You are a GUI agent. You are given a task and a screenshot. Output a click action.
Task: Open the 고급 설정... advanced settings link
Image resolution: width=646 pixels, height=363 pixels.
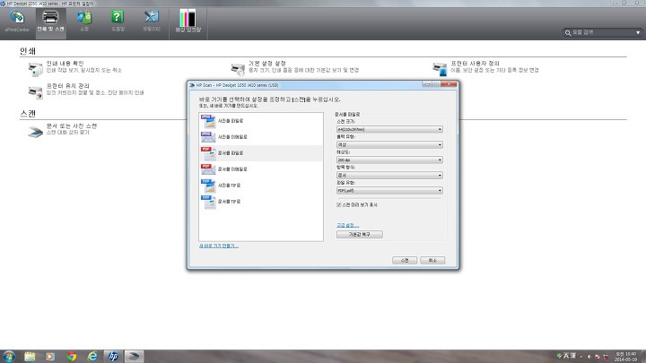point(348,225)
